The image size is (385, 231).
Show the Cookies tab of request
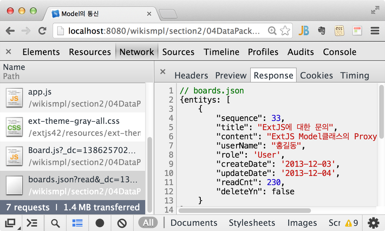pos(316,75)
